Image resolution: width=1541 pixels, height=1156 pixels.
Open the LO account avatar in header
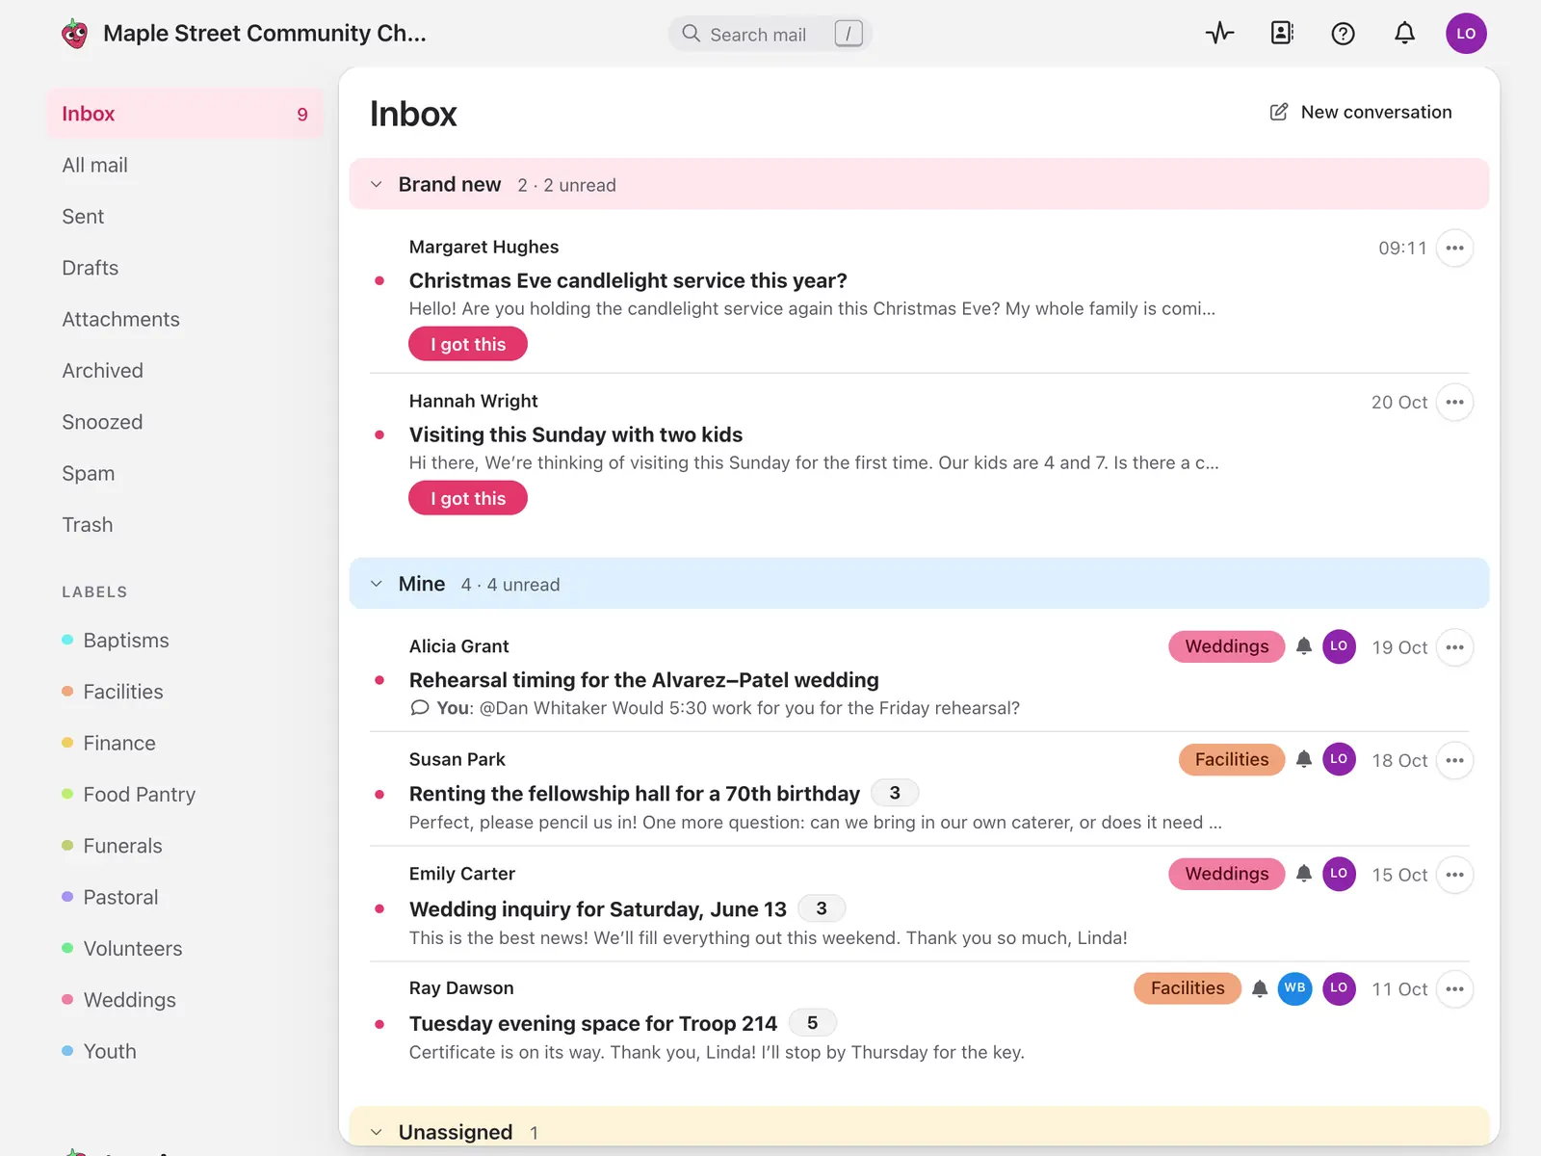(x=1466, y=34)
